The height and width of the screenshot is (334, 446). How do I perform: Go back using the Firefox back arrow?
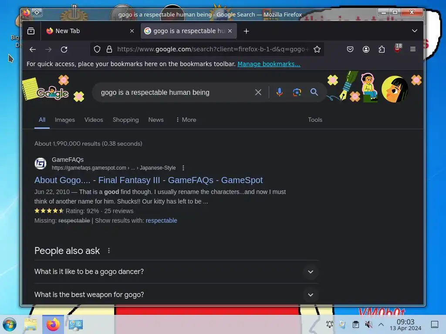pos(33,50)
